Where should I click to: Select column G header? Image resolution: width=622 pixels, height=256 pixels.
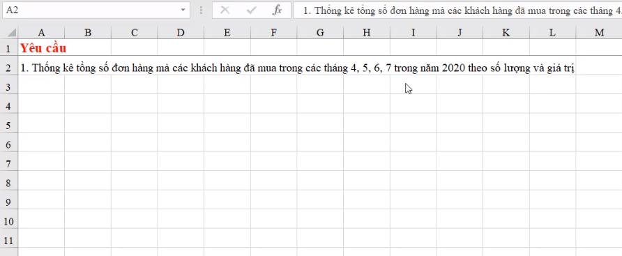tap(320, 33)
